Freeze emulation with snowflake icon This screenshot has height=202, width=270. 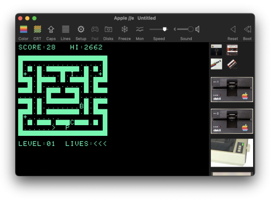(x=124, y=29)
